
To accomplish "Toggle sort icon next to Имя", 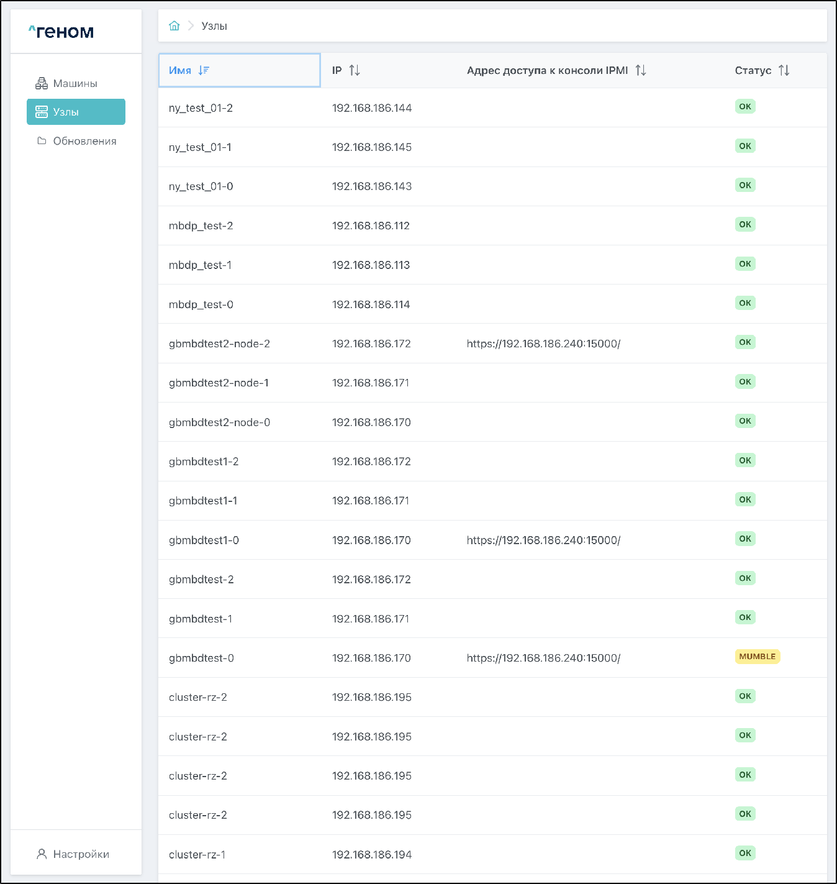I will [204, 70].
